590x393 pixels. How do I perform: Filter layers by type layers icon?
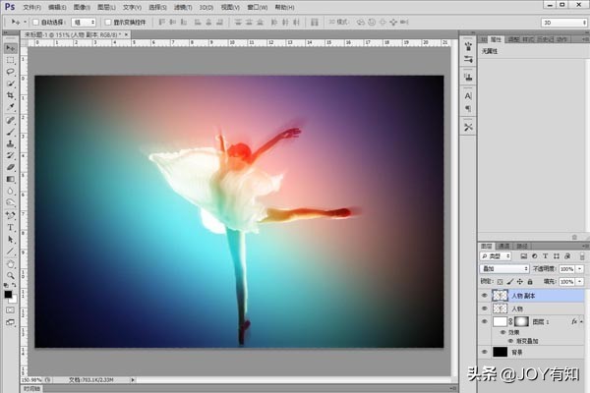tap(547, 255)
